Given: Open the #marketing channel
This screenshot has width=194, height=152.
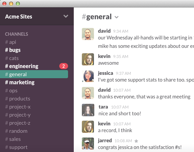Looking at the screenshot, I should (20, 82).
